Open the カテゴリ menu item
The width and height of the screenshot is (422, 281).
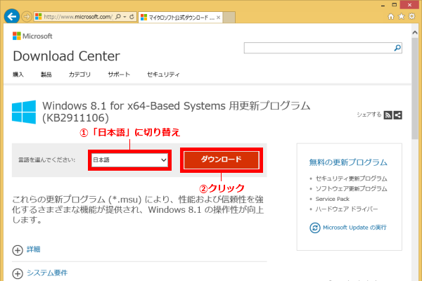[79, 74]
